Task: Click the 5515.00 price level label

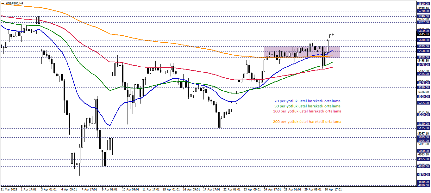Action: point(423,57)
